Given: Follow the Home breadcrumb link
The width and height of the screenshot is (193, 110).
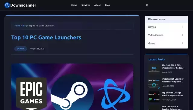Looking at the screenshot, I should coord(17,26).
